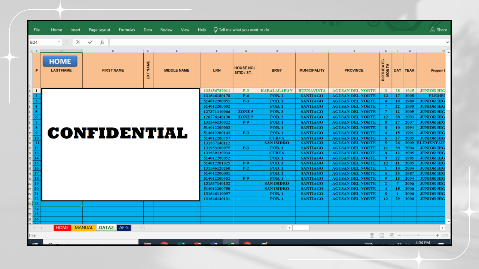Go to next sheet with tab arrow
Screen dimensions: 479x269
(x=41, y=228)
